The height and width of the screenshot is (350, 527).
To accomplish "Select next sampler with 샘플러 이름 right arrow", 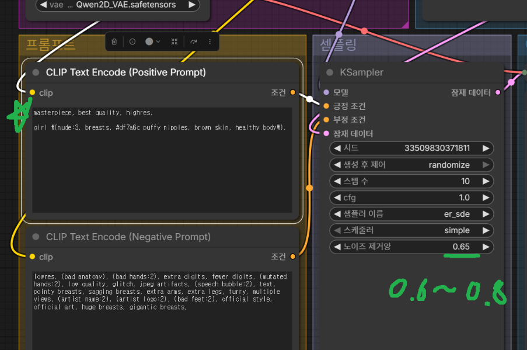I will [486, 214].
